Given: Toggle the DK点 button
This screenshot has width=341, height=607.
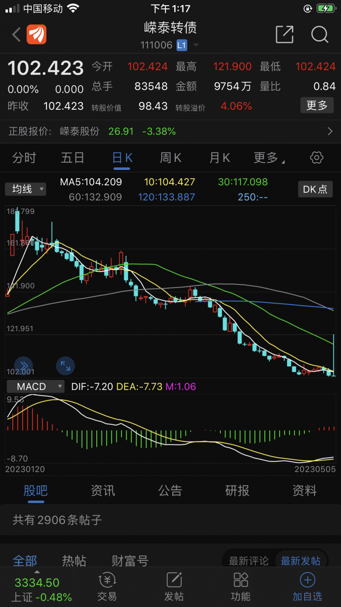Looking at the screenshot, I should pyautogui.click(x=315, y=189).
